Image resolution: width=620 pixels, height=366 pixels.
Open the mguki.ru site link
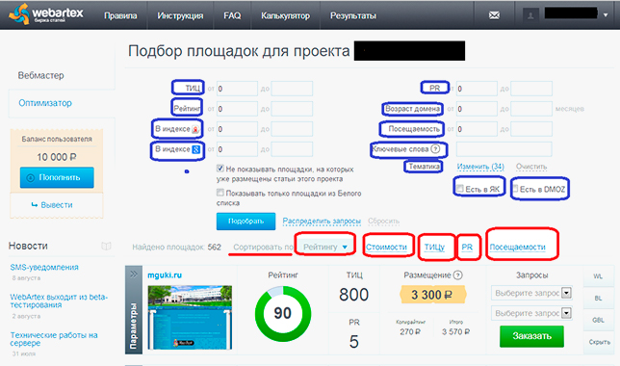tap(165, 275)
